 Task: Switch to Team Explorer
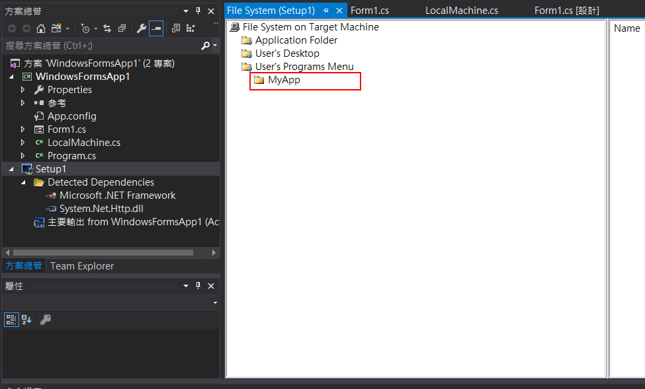81,265
